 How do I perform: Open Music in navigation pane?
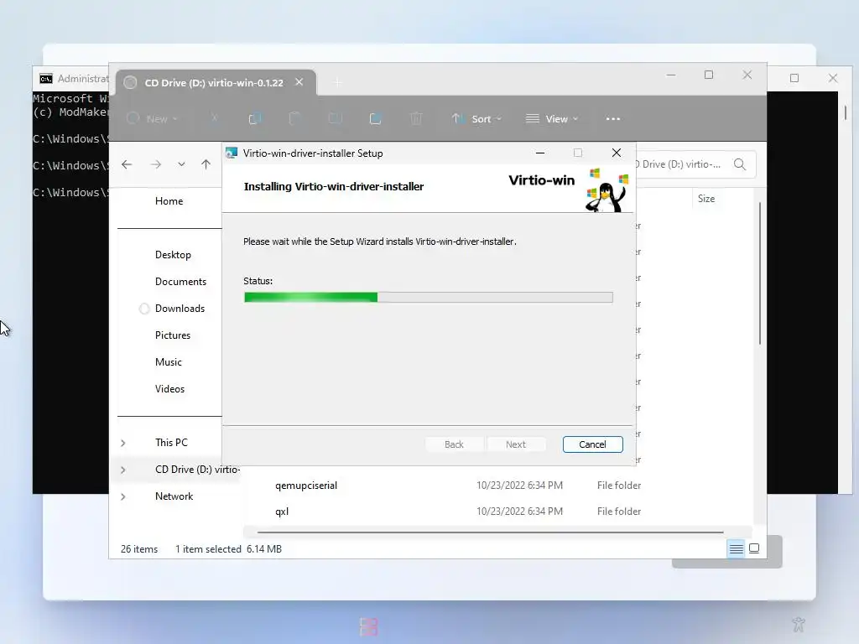pyautogui.click(x=168, y=362)
